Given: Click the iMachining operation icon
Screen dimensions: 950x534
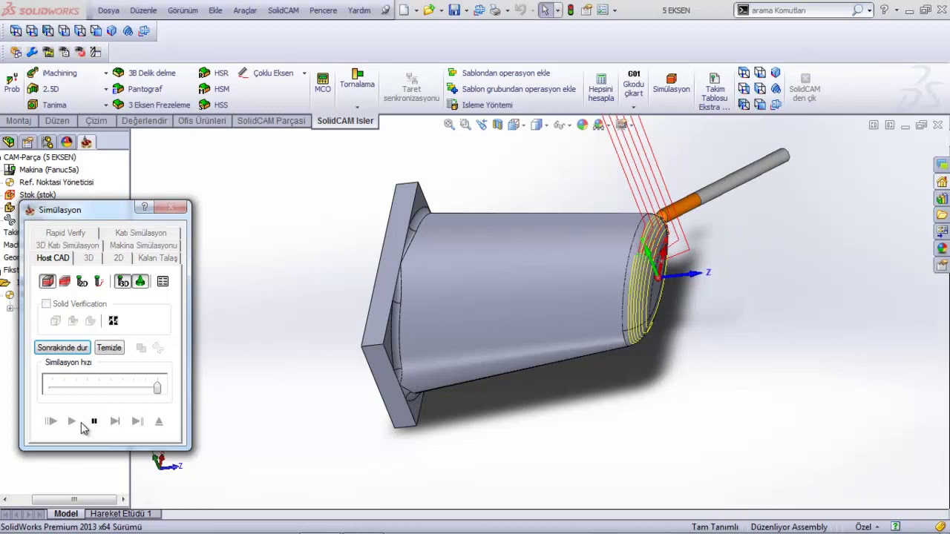Looking at the screenshot, I should click(x=33, y=73).
